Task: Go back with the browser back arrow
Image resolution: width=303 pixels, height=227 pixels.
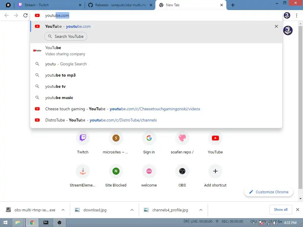Action: coord(7,15)
